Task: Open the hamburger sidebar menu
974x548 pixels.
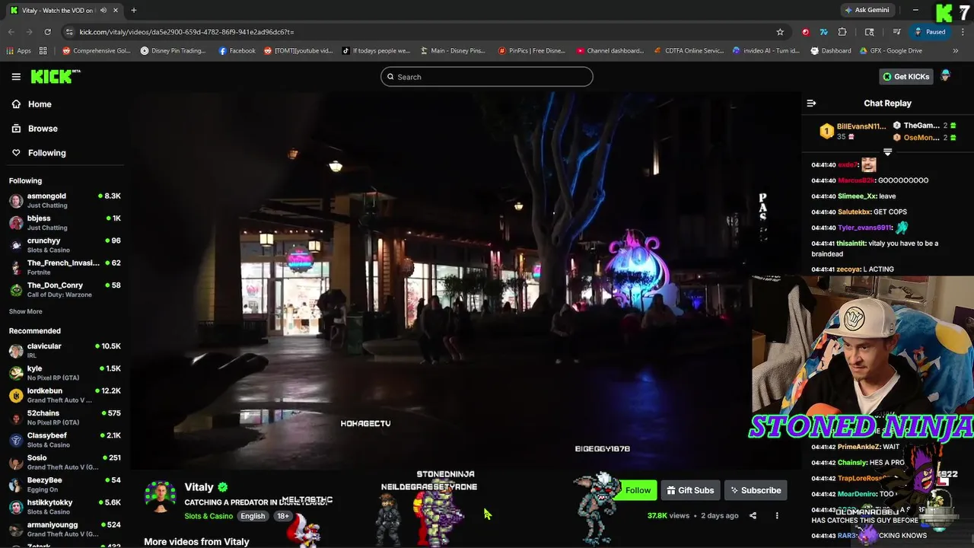Action: point(16,77)
